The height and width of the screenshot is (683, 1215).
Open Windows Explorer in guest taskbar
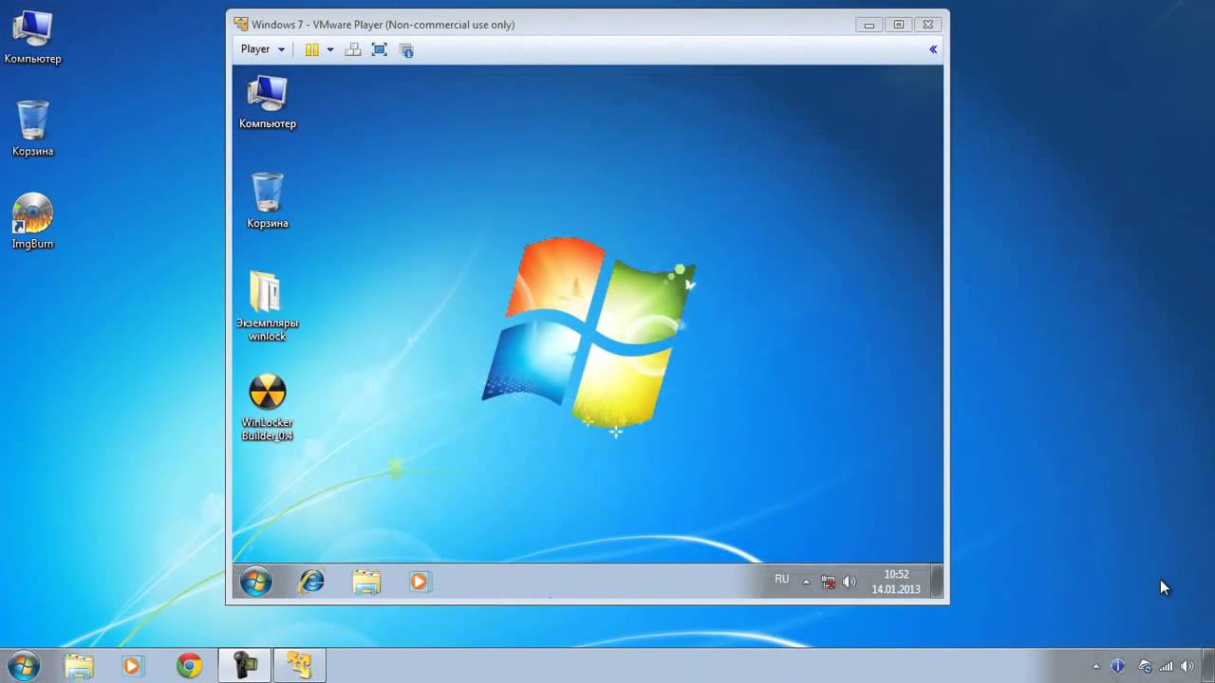366,581
